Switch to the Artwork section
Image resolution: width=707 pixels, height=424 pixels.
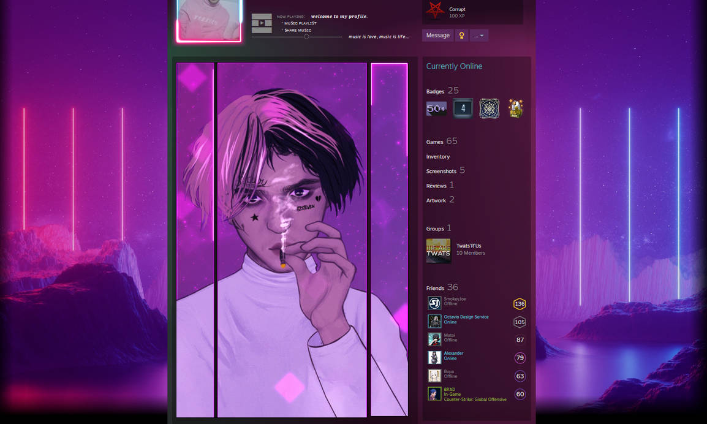[437, 200]
